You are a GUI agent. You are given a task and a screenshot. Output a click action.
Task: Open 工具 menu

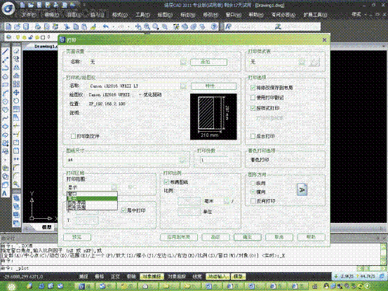pos(142,15)
